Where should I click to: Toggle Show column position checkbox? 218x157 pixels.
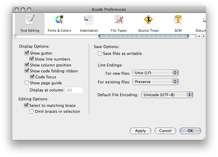click(x=27, y=65)
